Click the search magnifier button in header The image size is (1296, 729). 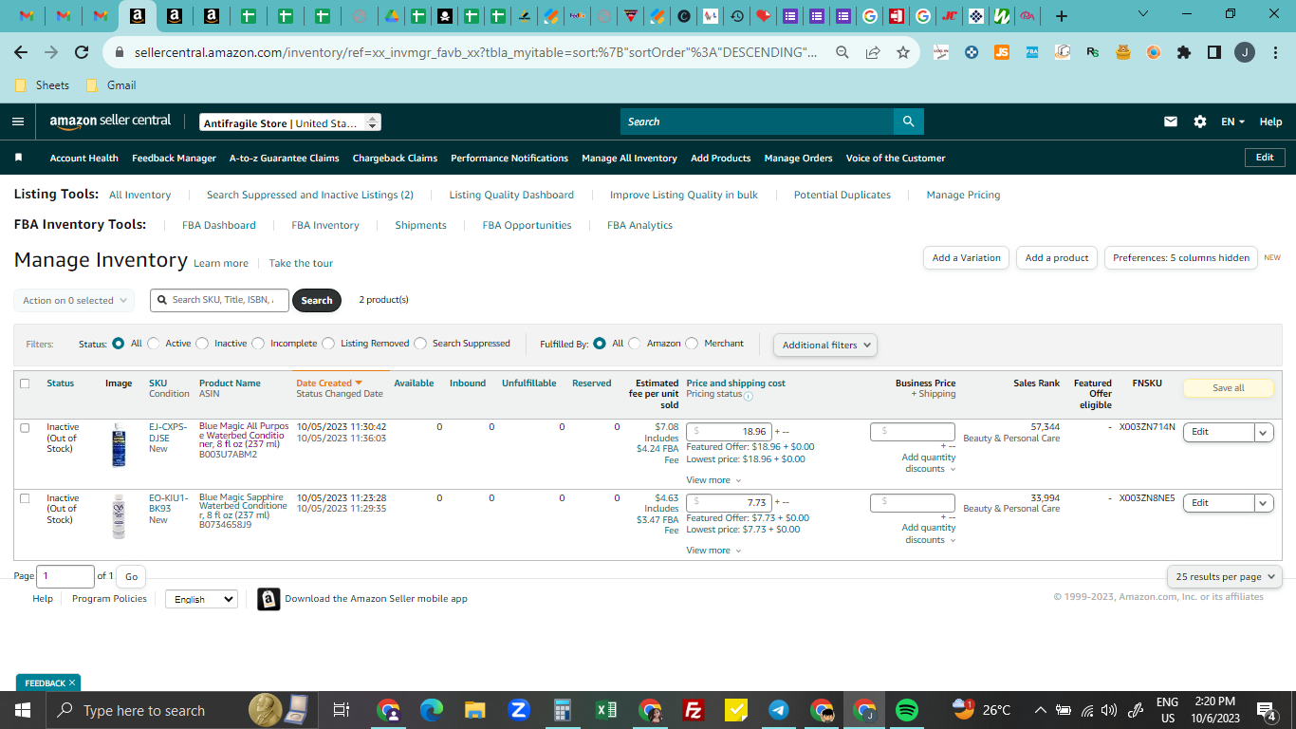point(908,121)
